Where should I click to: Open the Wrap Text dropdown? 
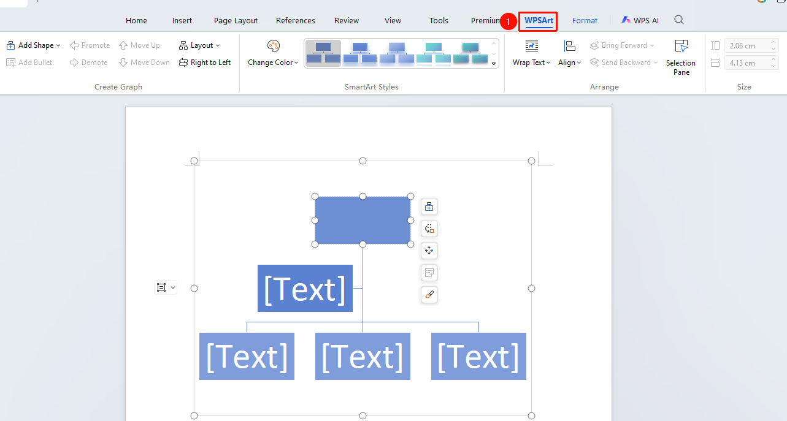532,53
